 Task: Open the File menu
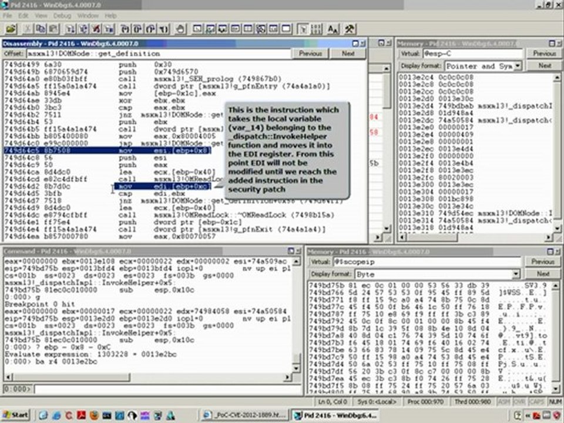tap(8, 15)
